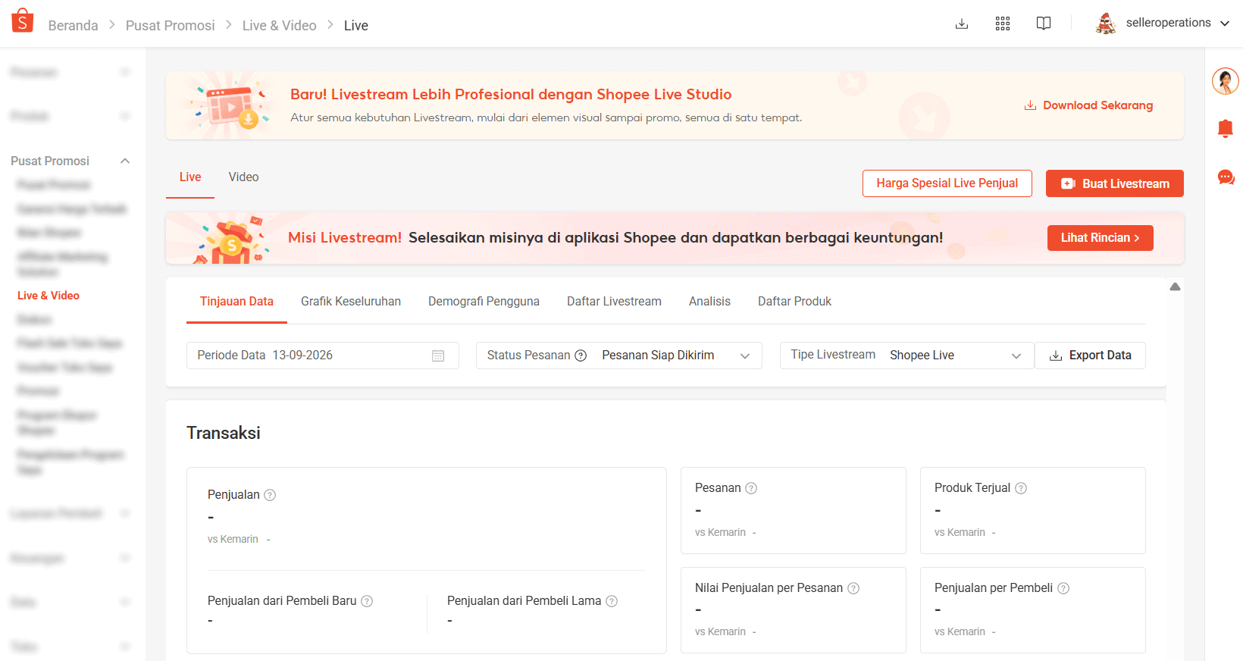This screenshot has height=661, width=1243.
Task: Click help icon for Penjualan dari Pembeli Baru
Action: [x=367, y=601]
